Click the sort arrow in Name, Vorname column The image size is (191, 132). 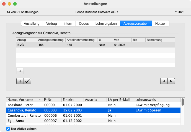(x=39, y=100)
